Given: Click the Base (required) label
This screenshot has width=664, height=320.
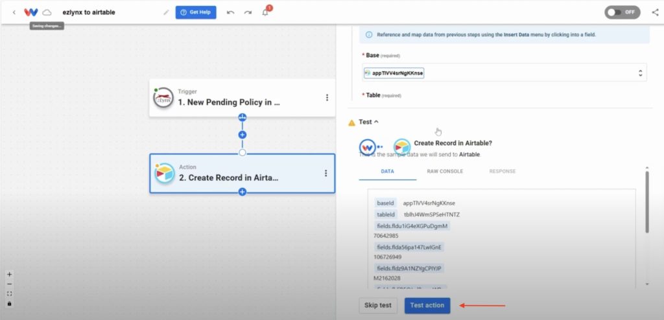Looking at the screenshot, I should click(383, 56).
